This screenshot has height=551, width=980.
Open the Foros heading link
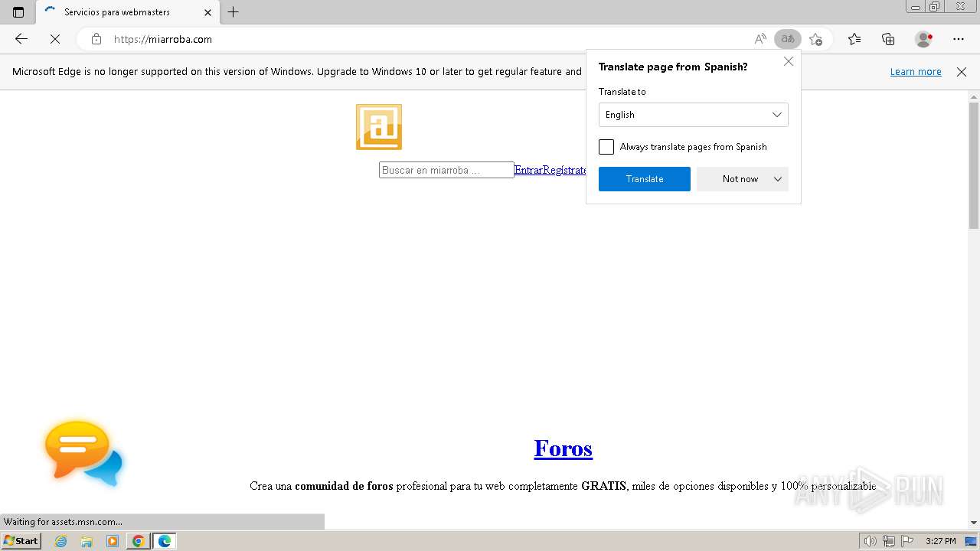(x=563, y=448)
